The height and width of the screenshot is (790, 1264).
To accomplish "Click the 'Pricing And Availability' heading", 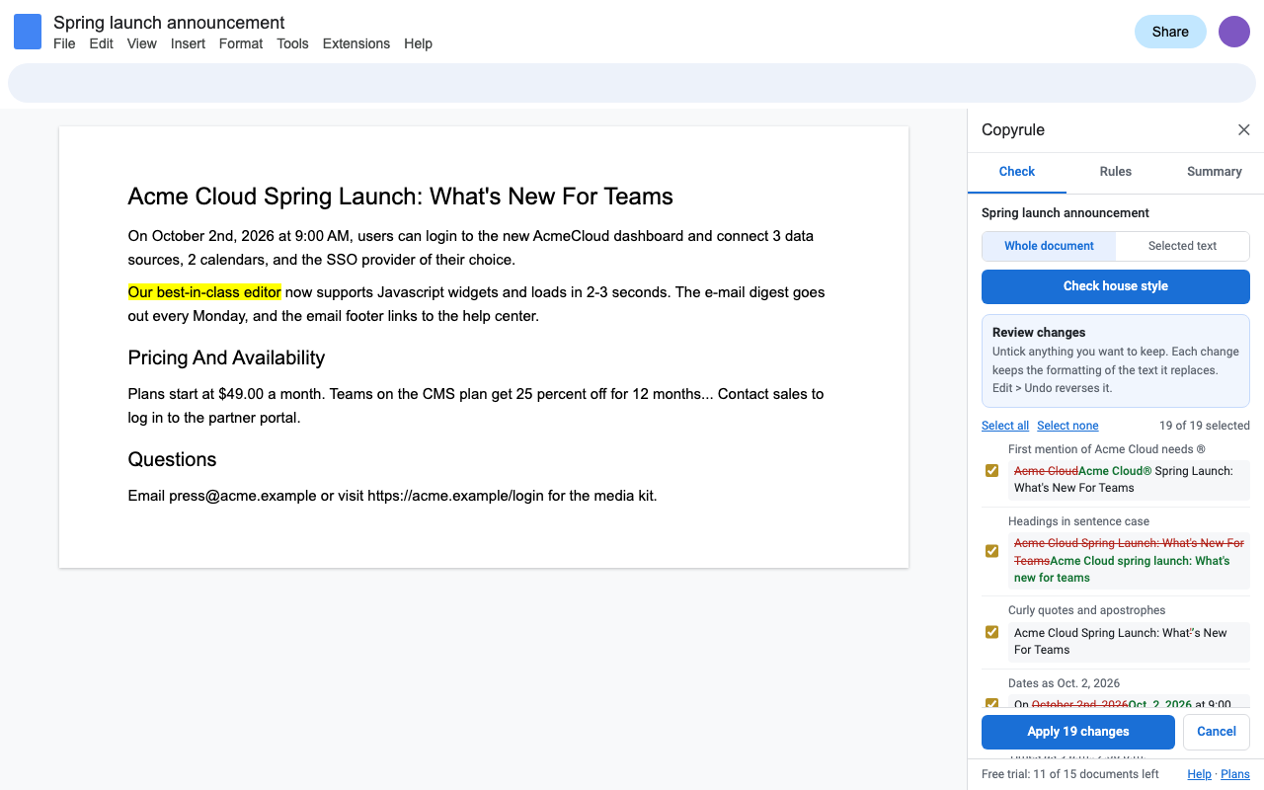I will click(226, 357).
